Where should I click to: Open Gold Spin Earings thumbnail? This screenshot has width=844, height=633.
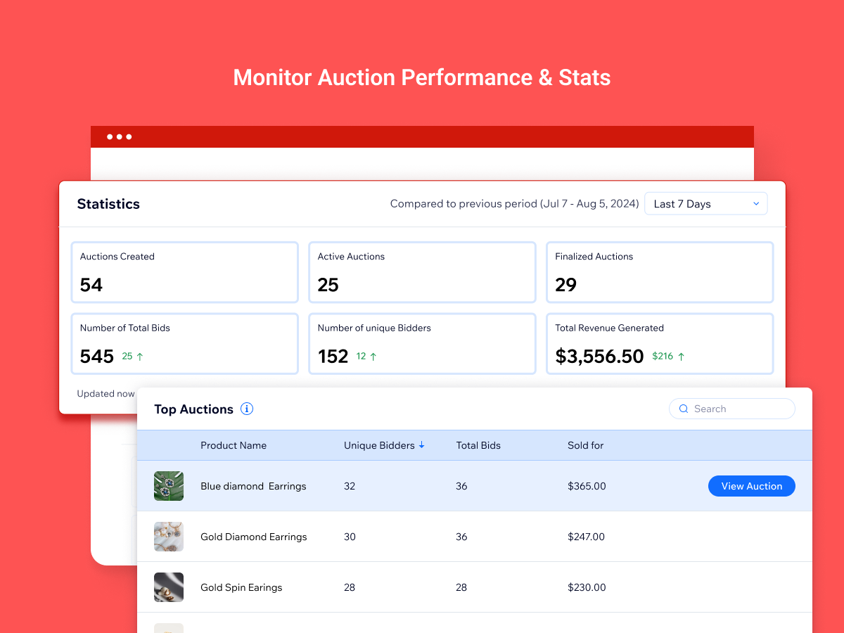(x=169, y=587)
